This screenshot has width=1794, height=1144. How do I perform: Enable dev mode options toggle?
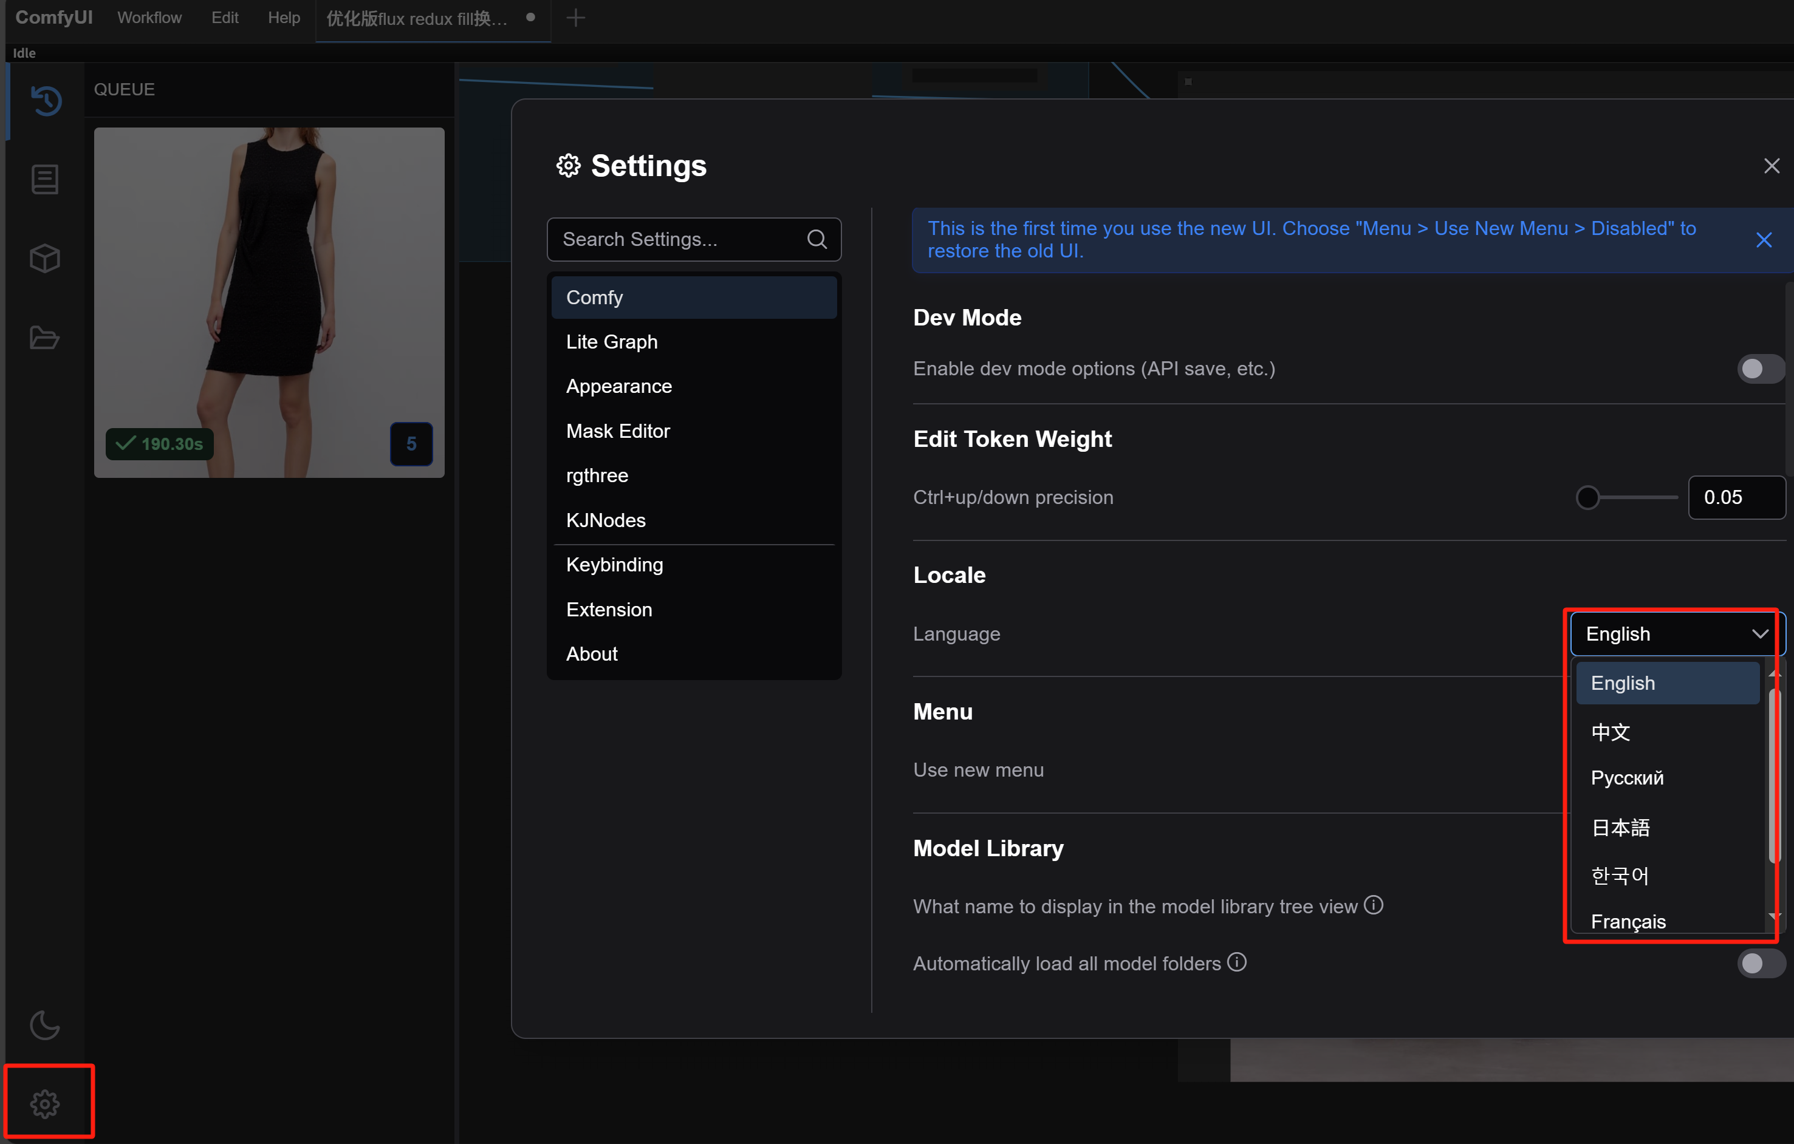(x=1760, y=369)
